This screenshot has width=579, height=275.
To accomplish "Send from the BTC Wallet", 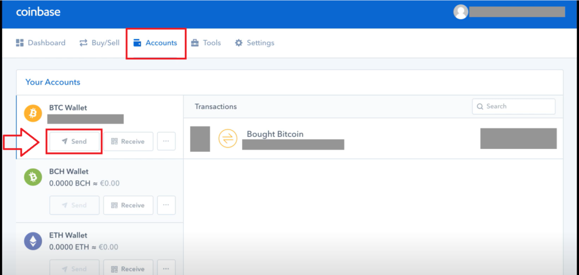I will (74, 141).
